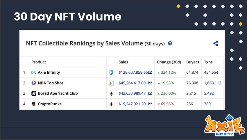Open the Axie Infinity product link
This screenshot has height=140, width=247.
pyautogui.click(x=49, y=72)
